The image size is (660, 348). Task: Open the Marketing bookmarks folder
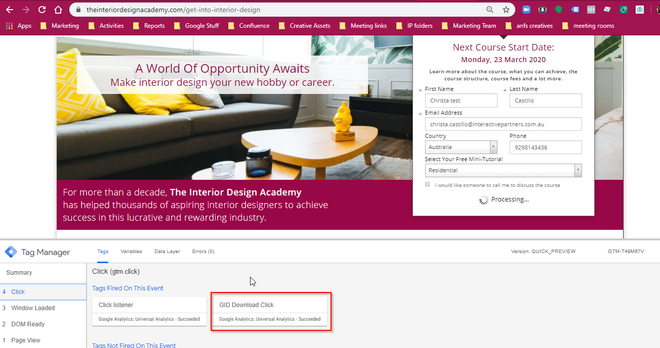60,26
